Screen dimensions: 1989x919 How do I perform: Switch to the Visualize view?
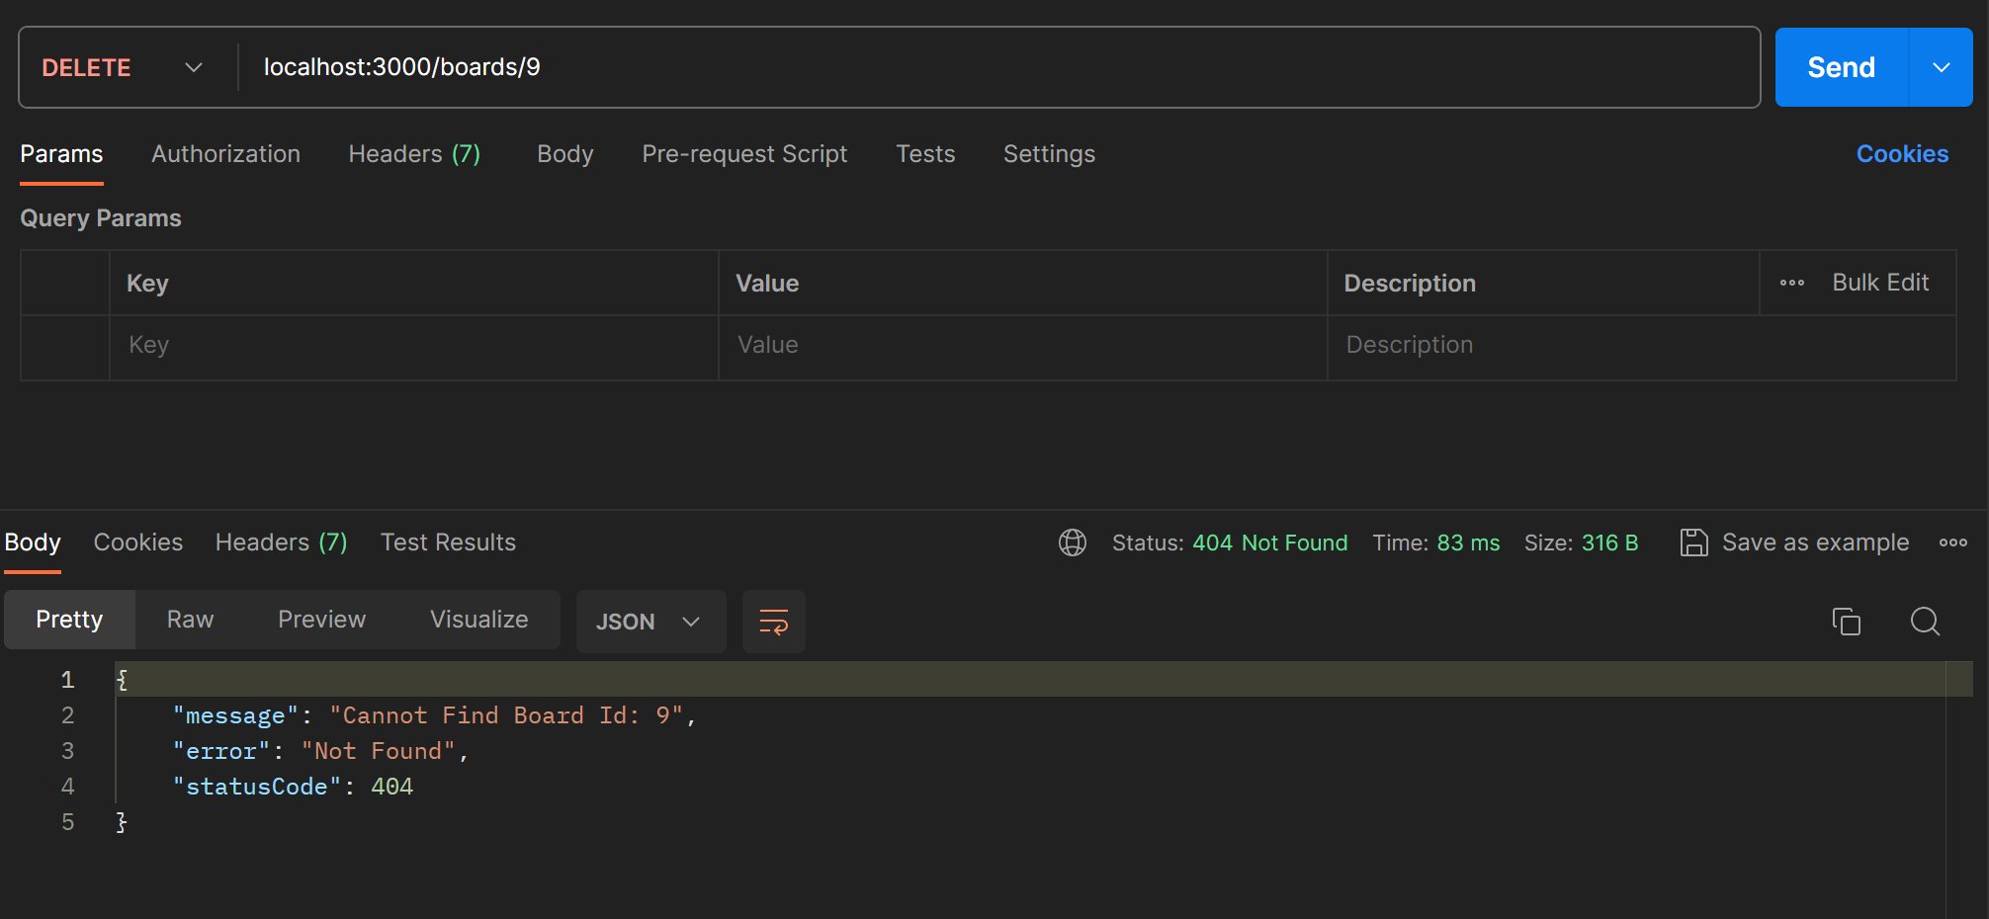(x=478, y=620)
